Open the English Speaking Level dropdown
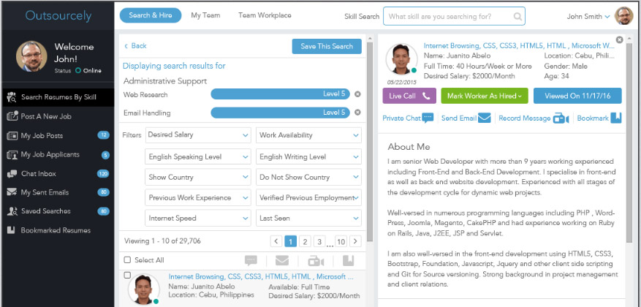 pos(198,157)
